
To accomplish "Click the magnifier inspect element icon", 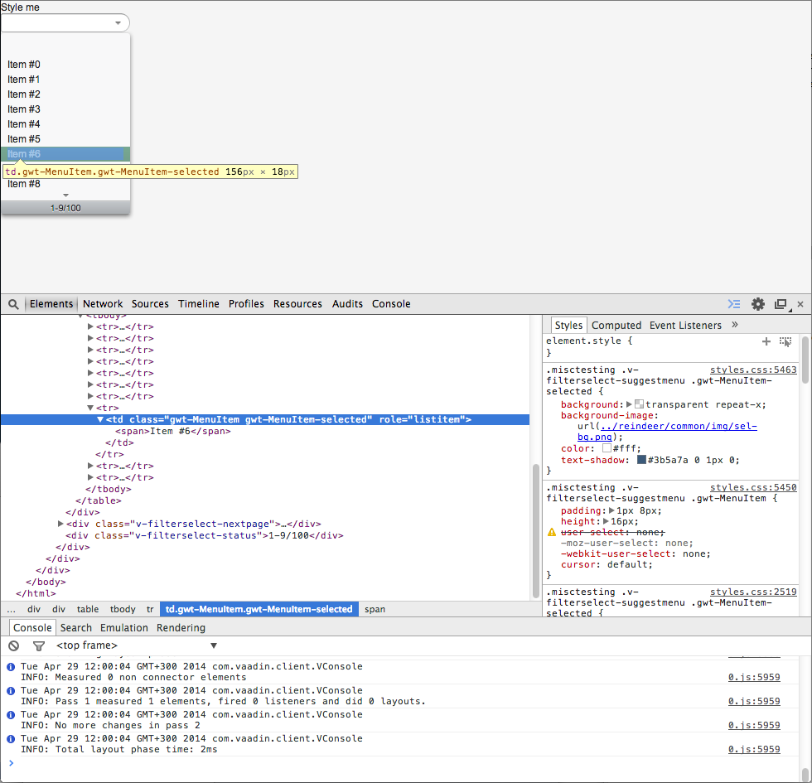I will (13, 304).
